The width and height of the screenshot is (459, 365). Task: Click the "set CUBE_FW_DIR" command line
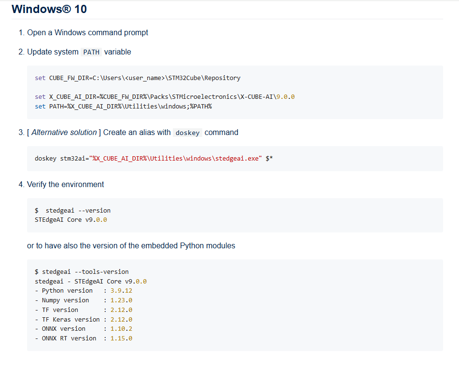point(138,78)
